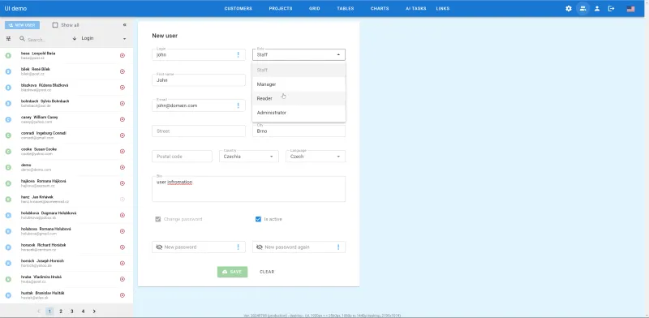The image size is (649, 318).
Task: Toggle the Show all checkbox
Action: click(55, 25)
